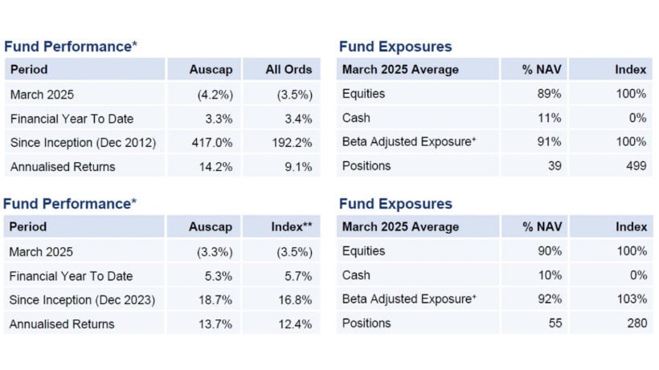
Task: Select the 13.7% annualised return cell
Action: 218,324
